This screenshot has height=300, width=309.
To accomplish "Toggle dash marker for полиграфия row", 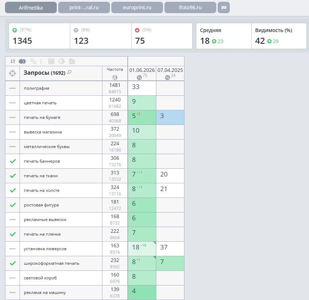I will 12,88.
